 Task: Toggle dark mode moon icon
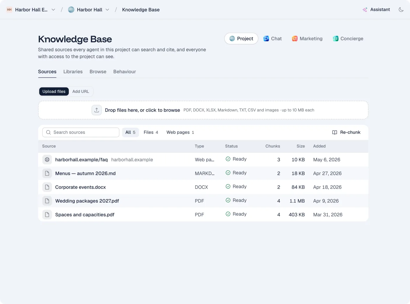[401, 10]
